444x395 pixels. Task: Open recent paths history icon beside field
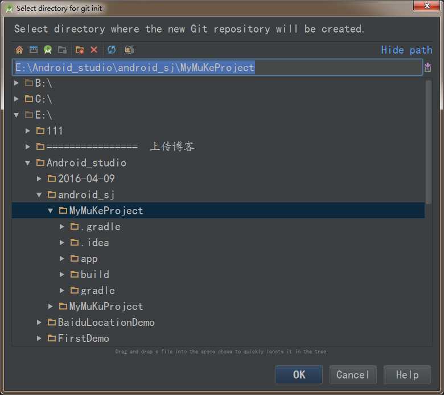coord(427,67)
